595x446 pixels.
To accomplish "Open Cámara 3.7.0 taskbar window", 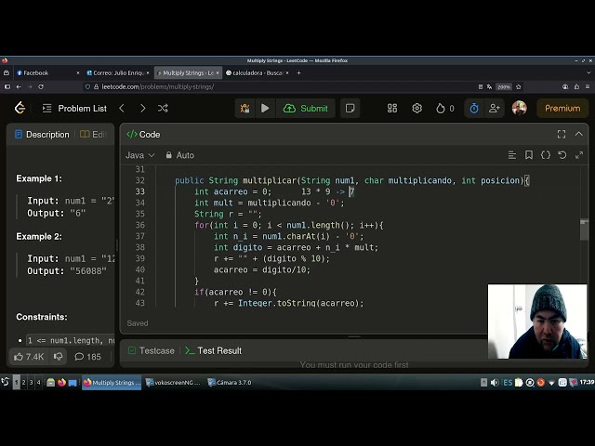I will pos(230,382).
